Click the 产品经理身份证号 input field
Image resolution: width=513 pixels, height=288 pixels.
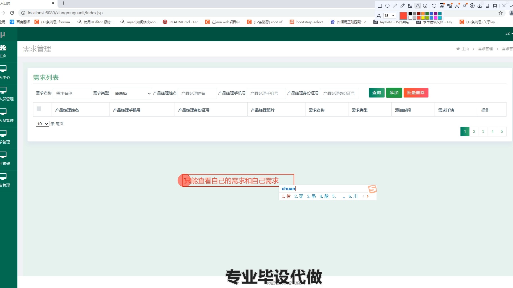339,93
